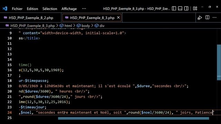Click $timepasse on line 18
Image resolution: width=221 pixels, height=124 pixels.
click(x=36, y=81)
